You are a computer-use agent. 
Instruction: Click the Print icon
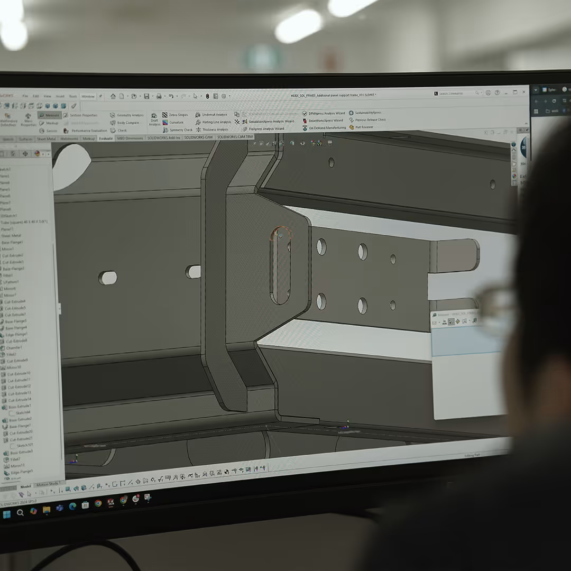pyautogui.click(x=159, y=96)
